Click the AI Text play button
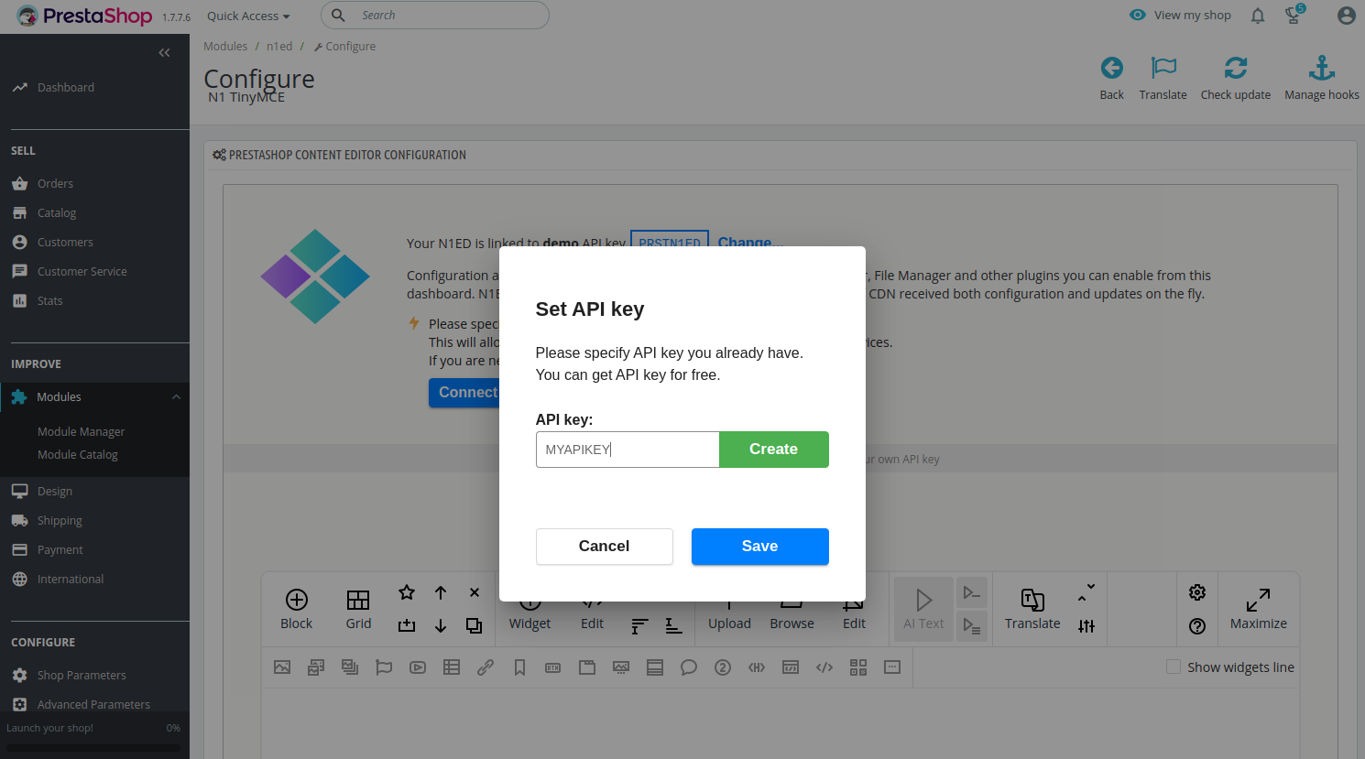1365x759 pixels. pyautogui.click(x=923, y=610)
